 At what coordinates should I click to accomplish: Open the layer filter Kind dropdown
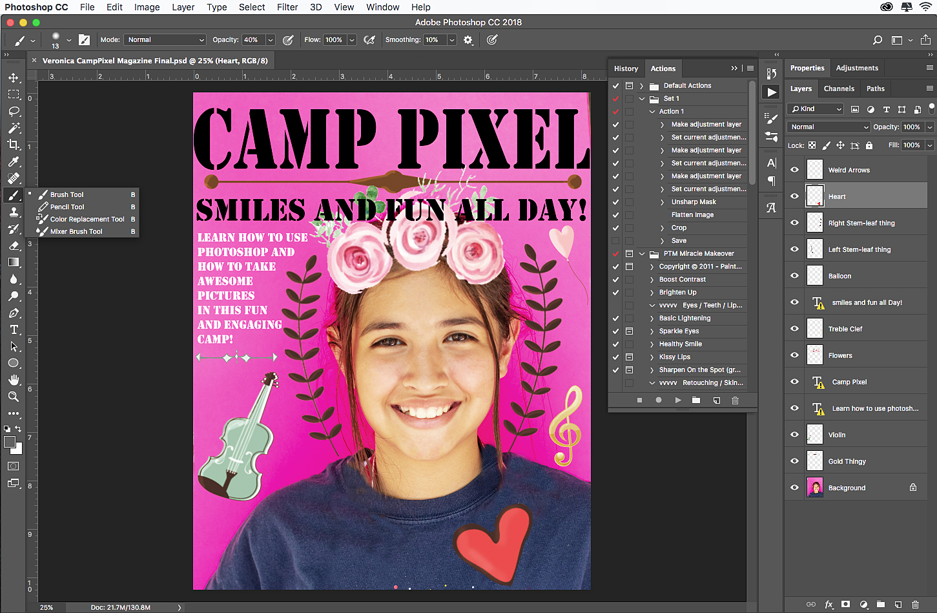pyautogui.click(x=816, y=109)
